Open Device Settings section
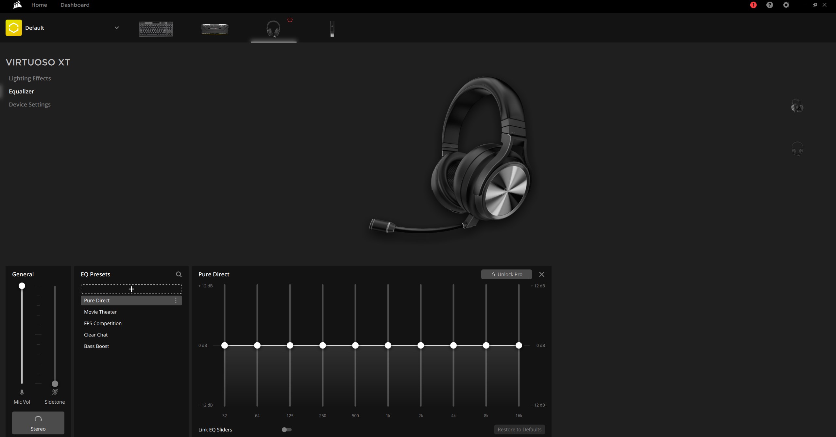Viewport: 836px width, 437px height. point(29,105)
